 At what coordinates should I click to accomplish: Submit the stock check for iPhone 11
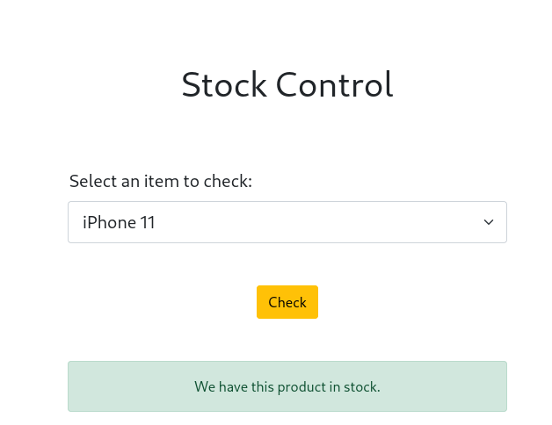tap(287, 302)
